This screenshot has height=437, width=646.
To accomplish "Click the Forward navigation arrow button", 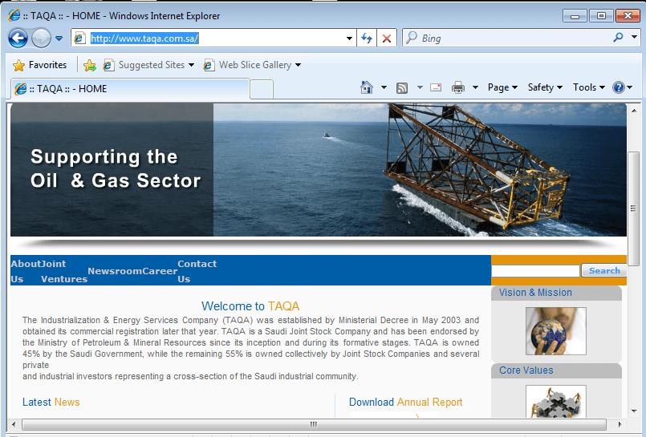I will 41,38.
